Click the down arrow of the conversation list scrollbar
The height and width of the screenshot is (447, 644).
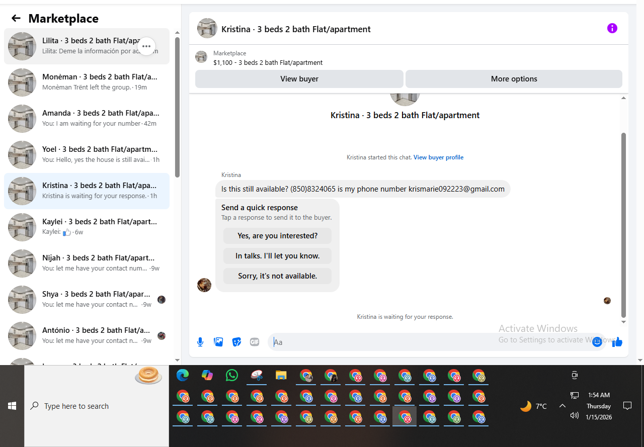click(177, 360)
